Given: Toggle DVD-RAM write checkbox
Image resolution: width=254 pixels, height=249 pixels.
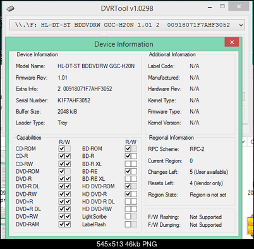Looking at the screenshot, I should click(68, 224).
